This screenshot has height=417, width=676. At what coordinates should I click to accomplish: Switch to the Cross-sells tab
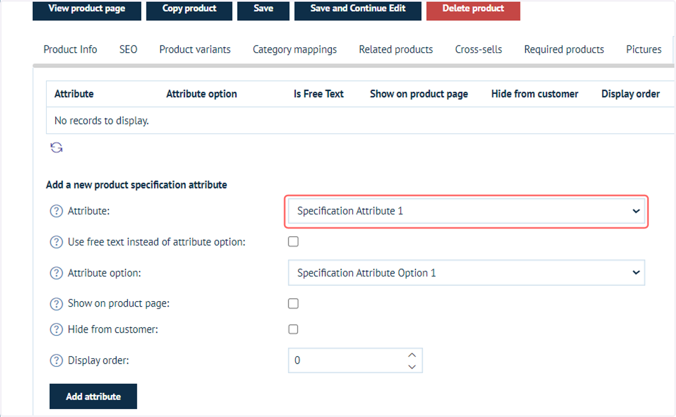click(479, 50)
